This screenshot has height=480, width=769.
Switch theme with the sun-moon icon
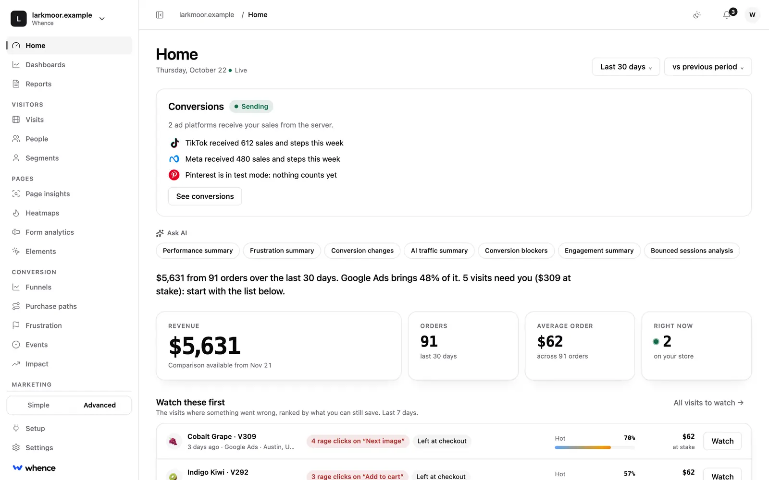(x=697, y=15)
